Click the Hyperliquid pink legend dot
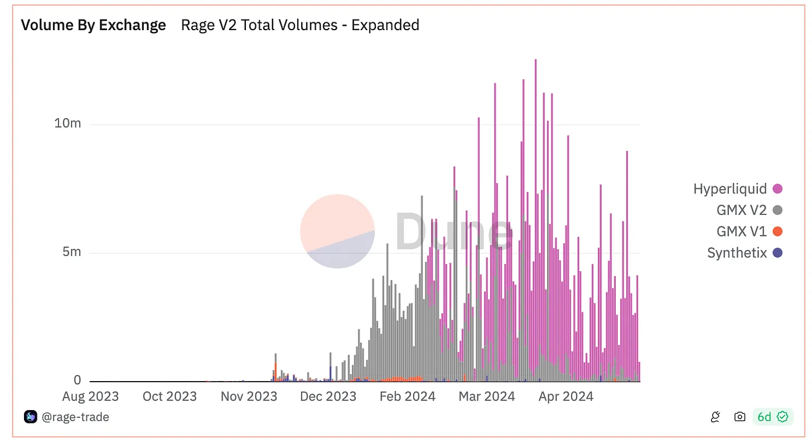This screenshot has height=443, width=812. tap(777, 189)
